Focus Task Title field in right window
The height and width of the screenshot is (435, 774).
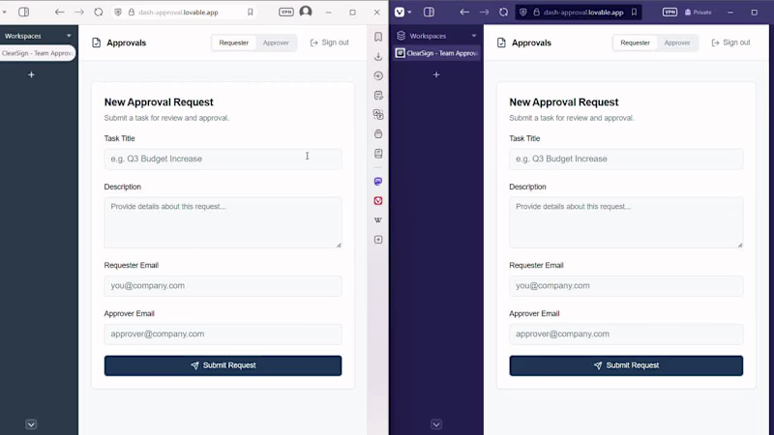pos(626,159)
